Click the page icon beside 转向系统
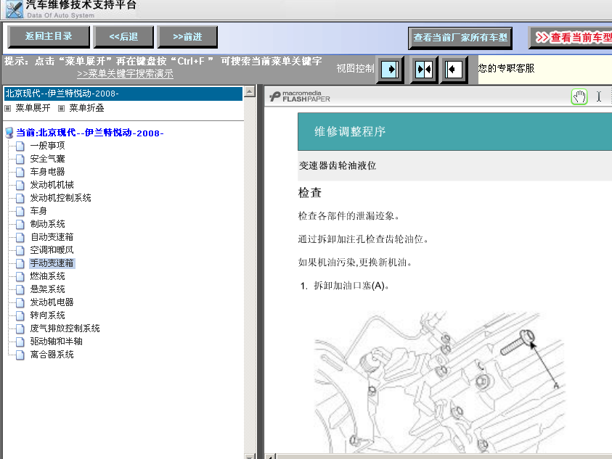 pos(20,316)
